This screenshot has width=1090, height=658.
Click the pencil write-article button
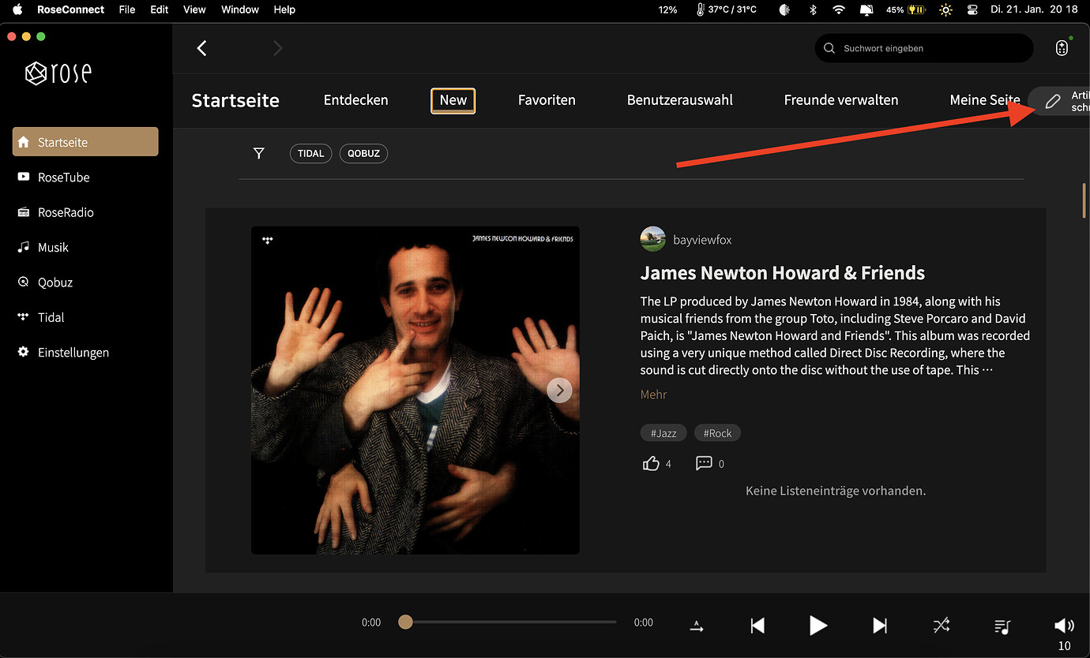coord(1061,101)
